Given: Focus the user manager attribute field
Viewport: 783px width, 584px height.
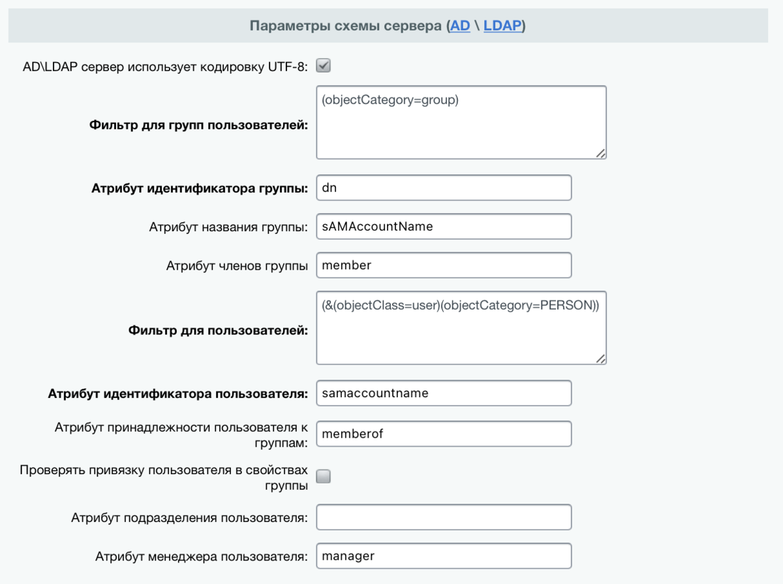Looking at the screenshot, I should (x=444, y=556).
